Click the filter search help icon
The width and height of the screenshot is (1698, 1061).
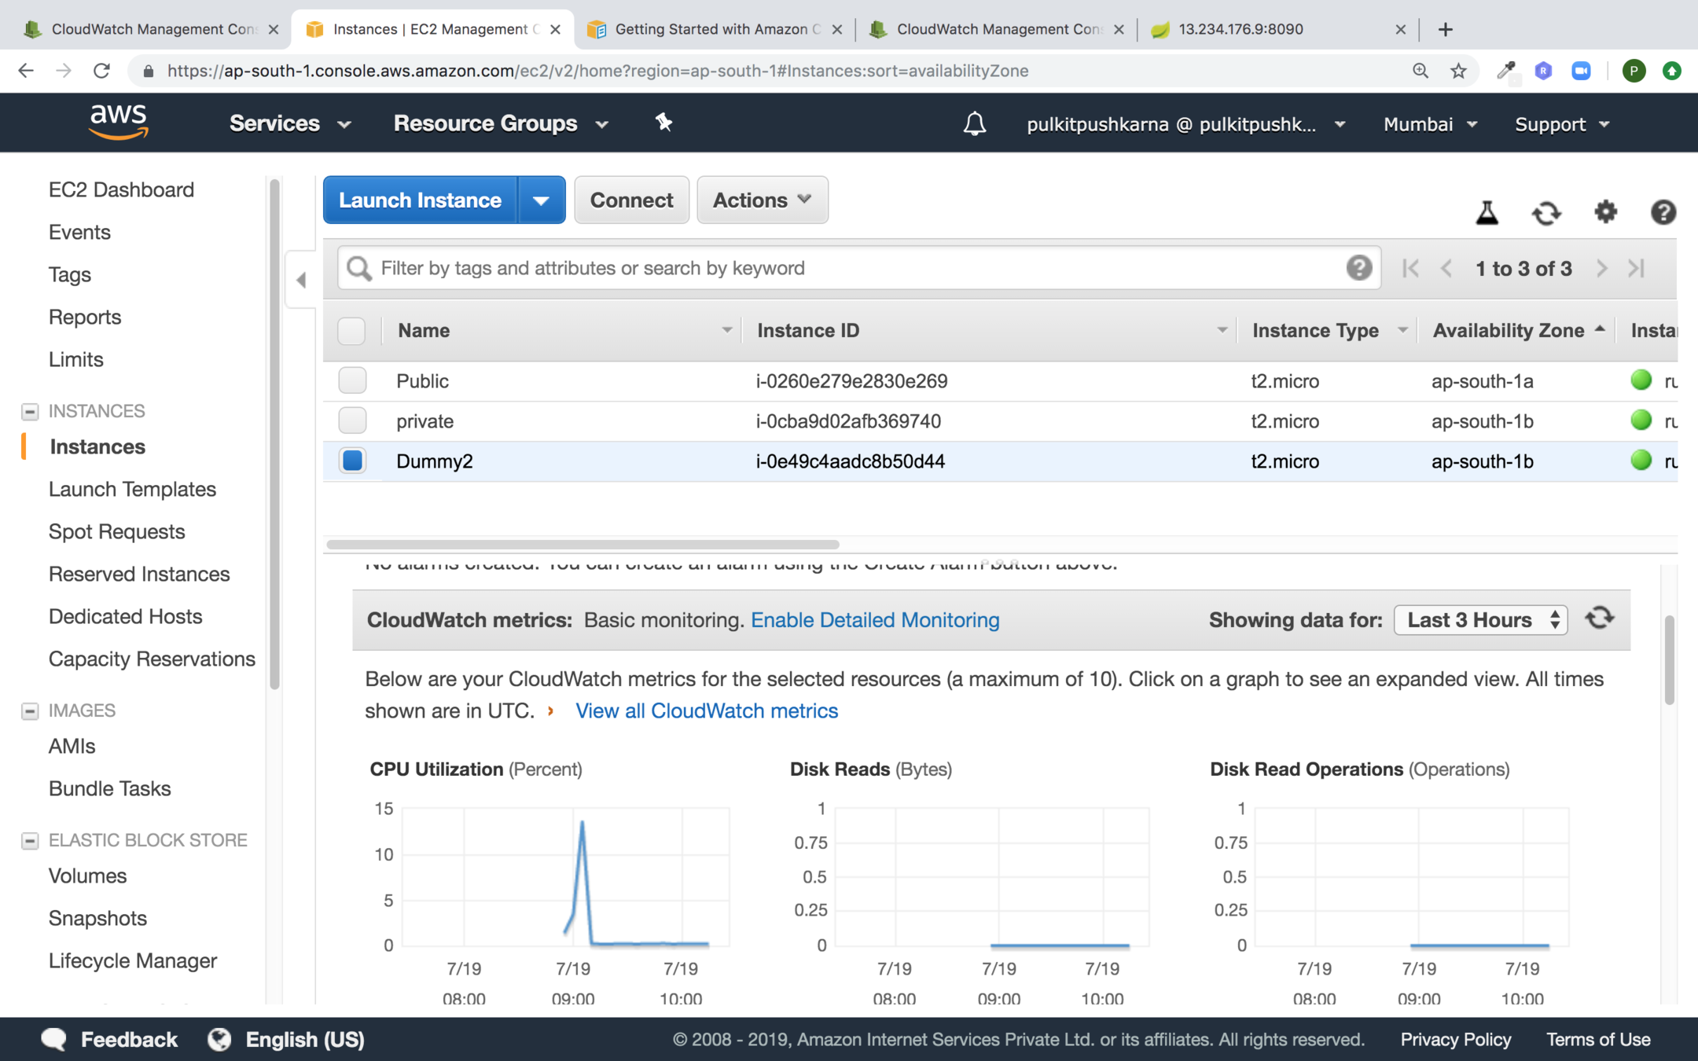click(1358, 268)
